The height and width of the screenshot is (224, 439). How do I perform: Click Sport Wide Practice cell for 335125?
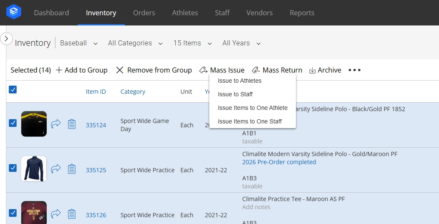pyautogui.click(x=147, y=170)
